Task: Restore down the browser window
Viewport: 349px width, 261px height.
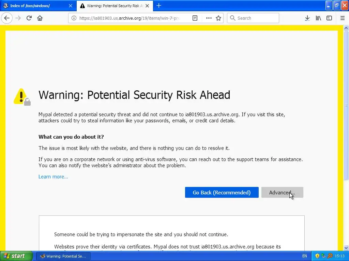Action: pos(337,5)
